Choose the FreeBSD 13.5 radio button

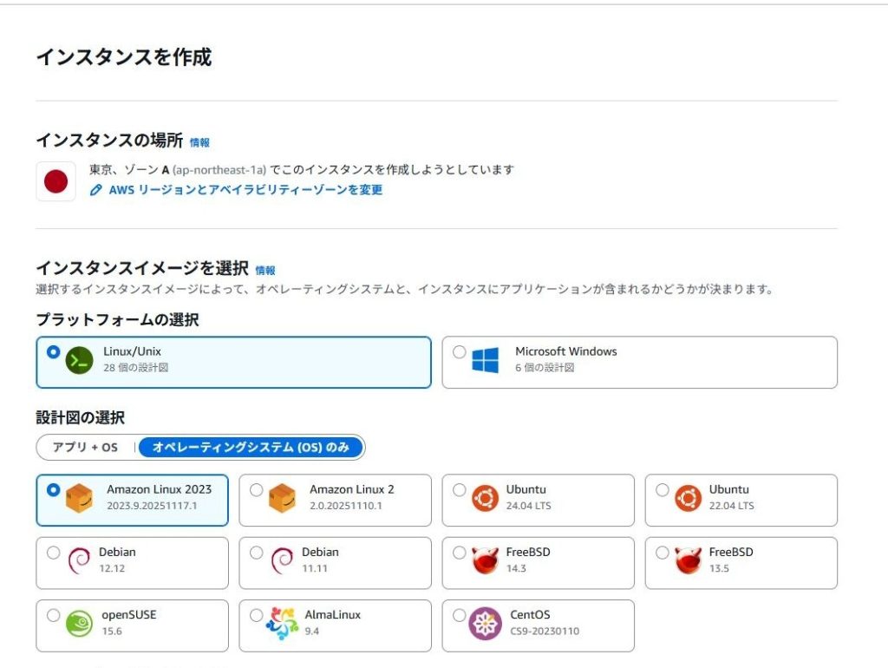663,553
